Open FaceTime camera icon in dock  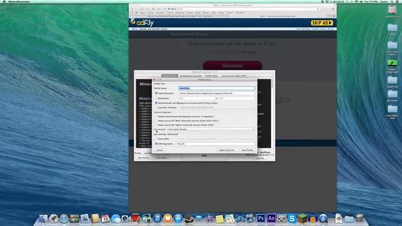pyautogui.click(x=126, y=218)
